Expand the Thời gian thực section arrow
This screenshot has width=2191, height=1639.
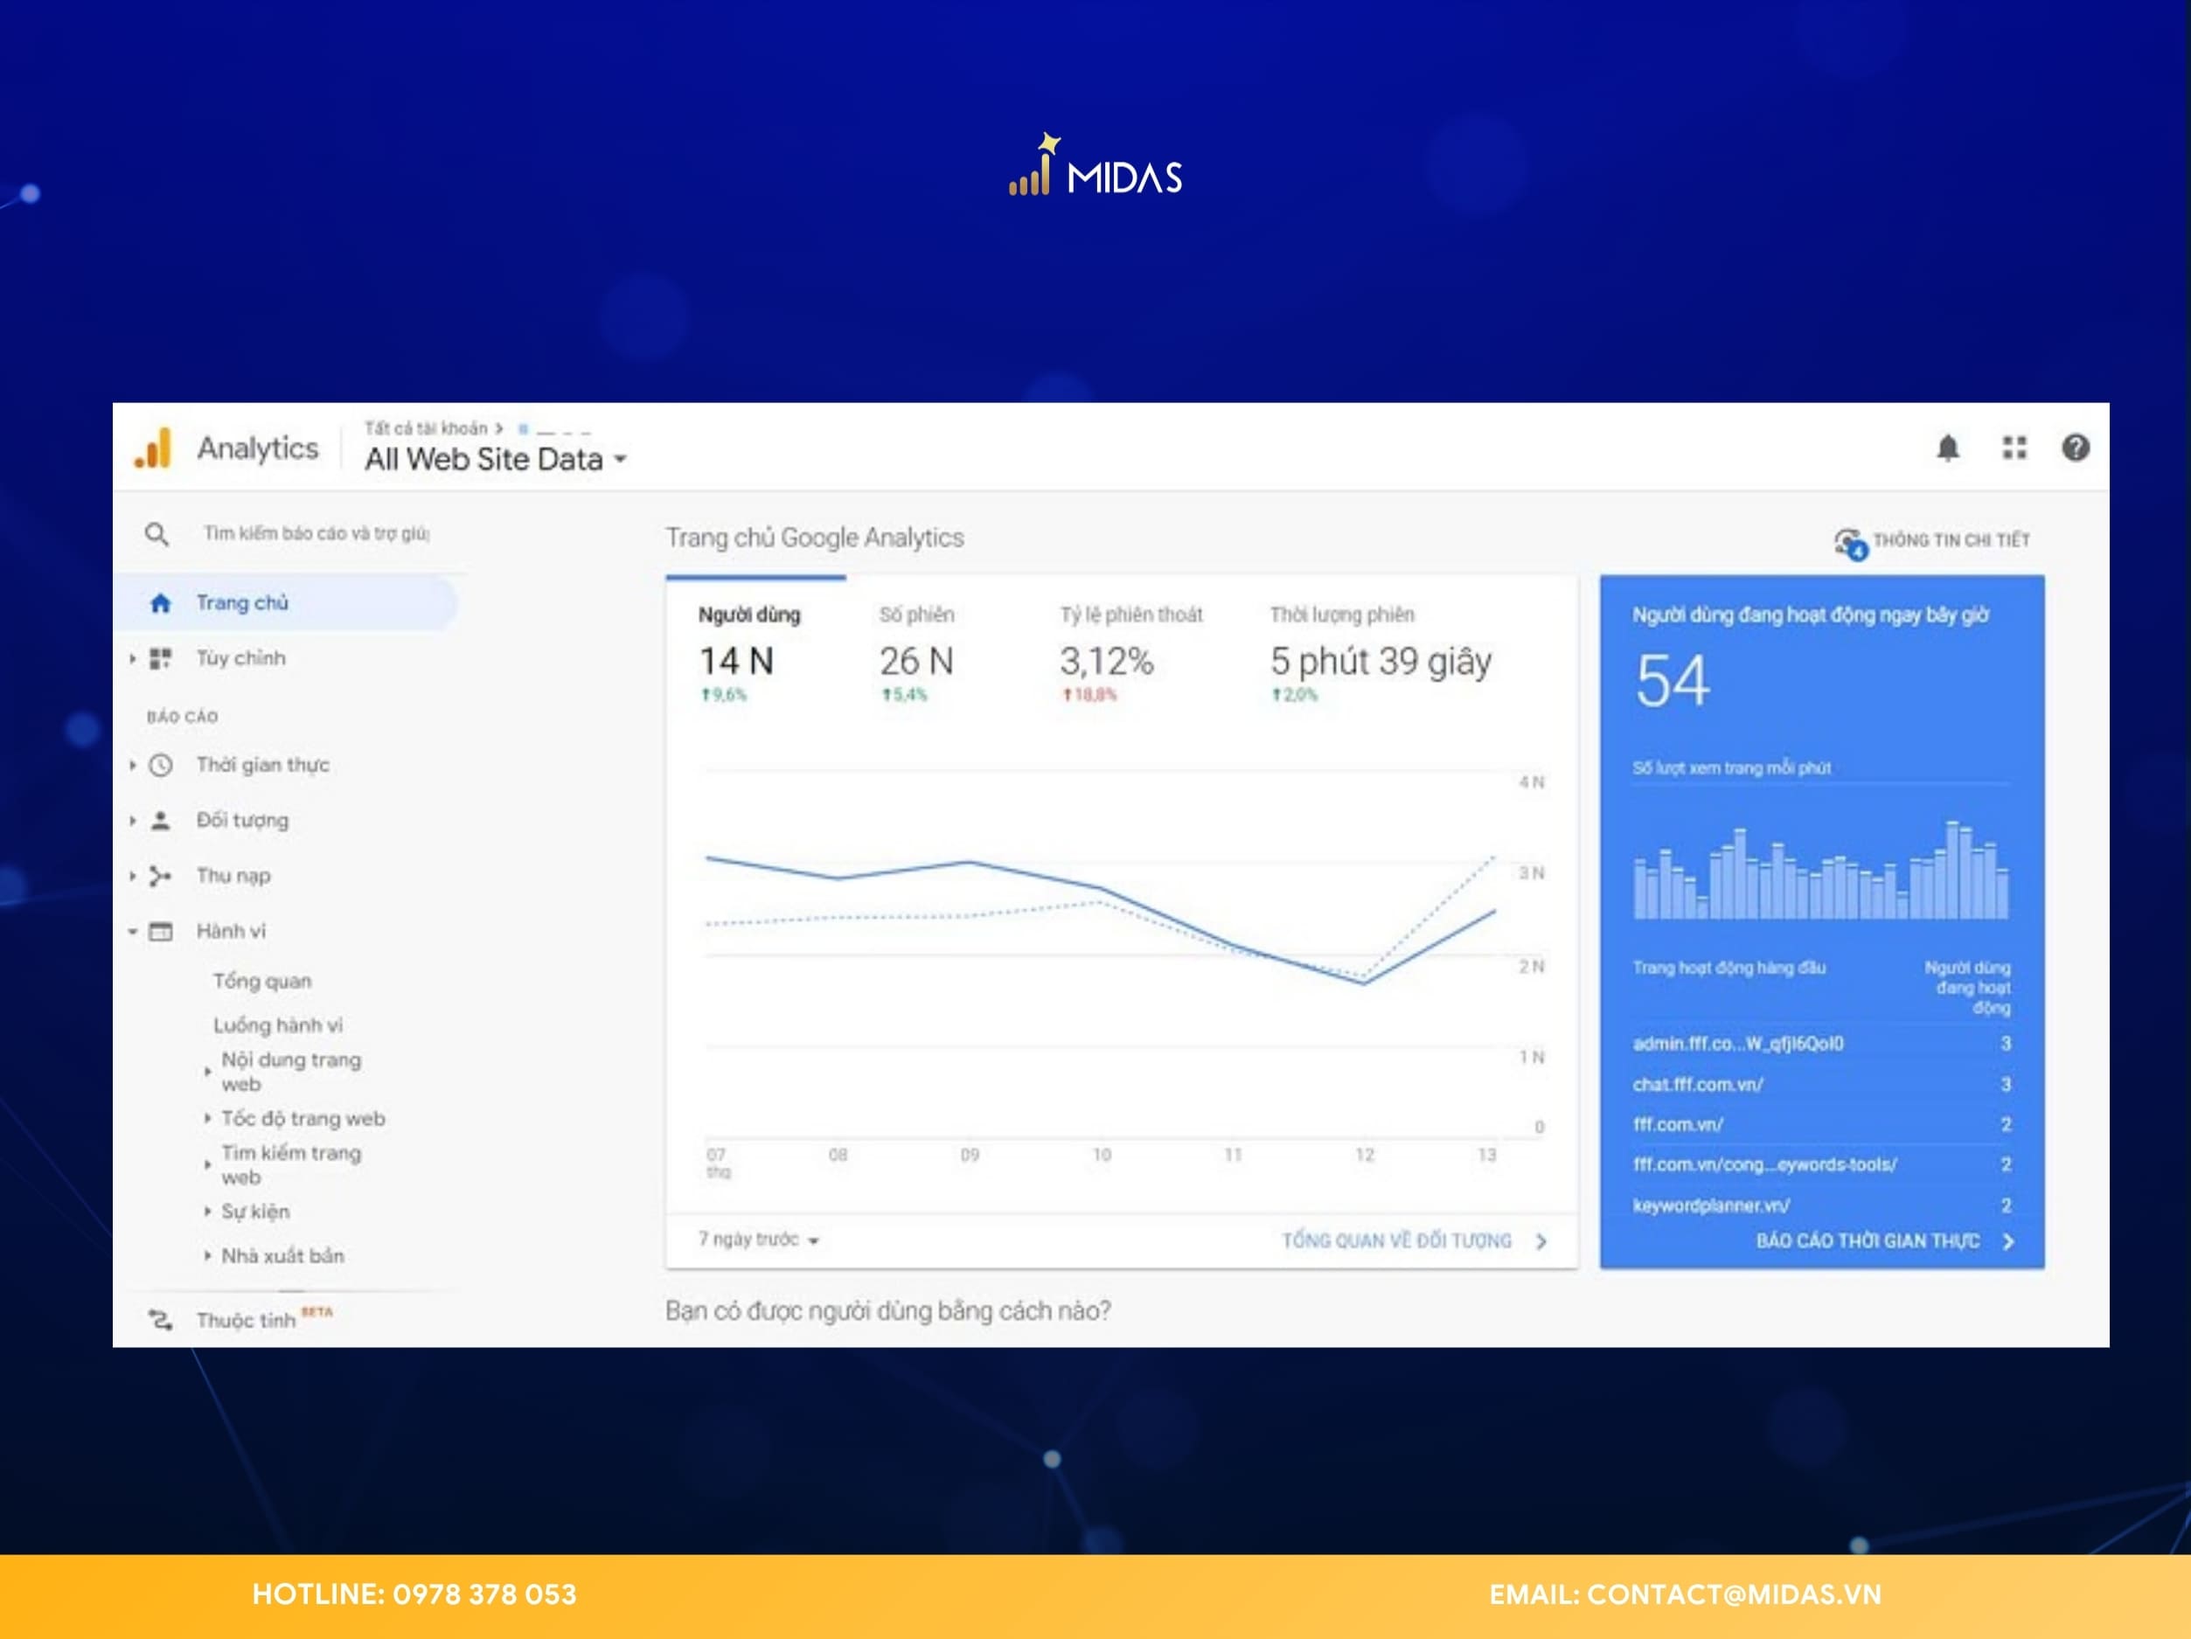click(x=133, y=766)
